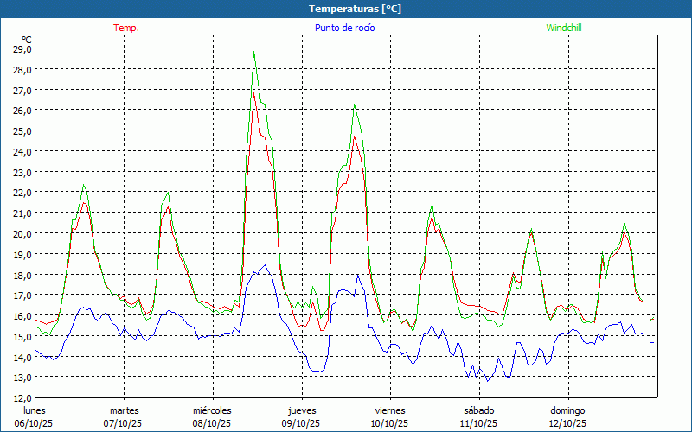The image size is (692, 432).
Task: Click the miércoles day label
Action: click(x=212, y=410)
